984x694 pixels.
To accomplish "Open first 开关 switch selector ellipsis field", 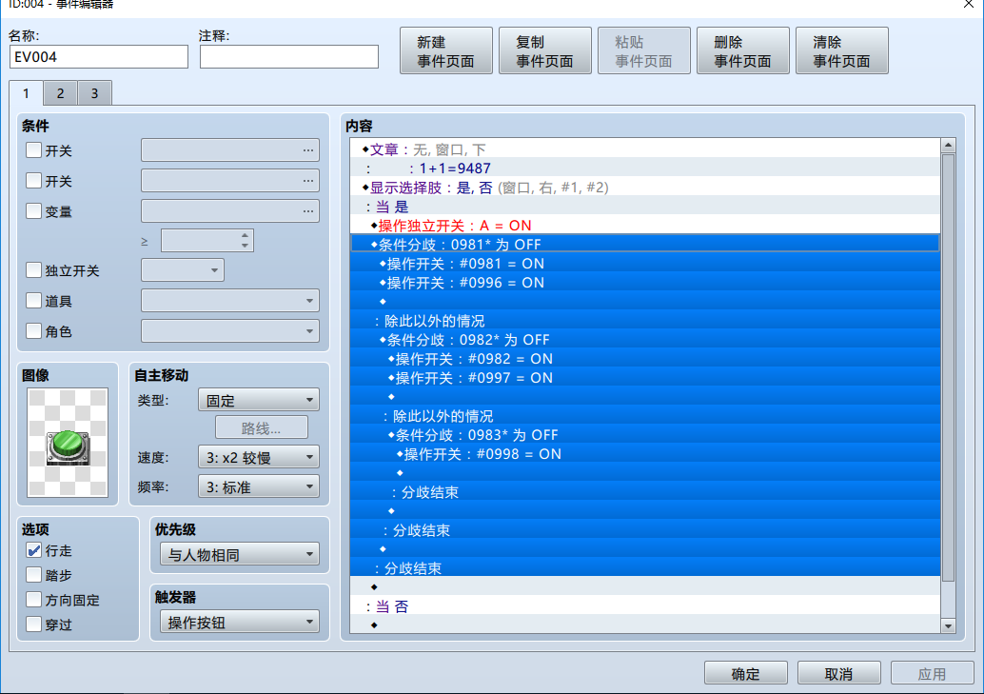I will click(230, 150).
